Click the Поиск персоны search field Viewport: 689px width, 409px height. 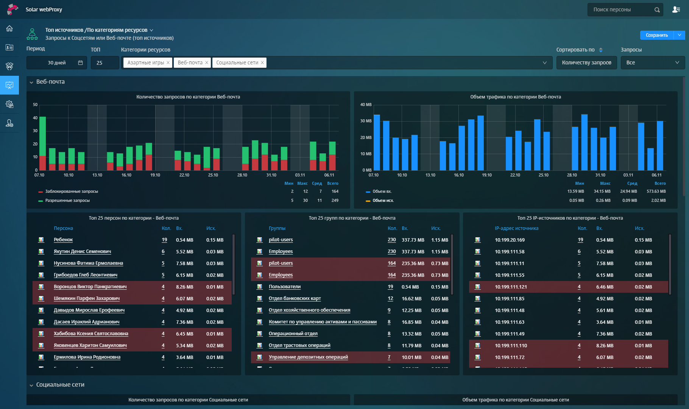621,10
